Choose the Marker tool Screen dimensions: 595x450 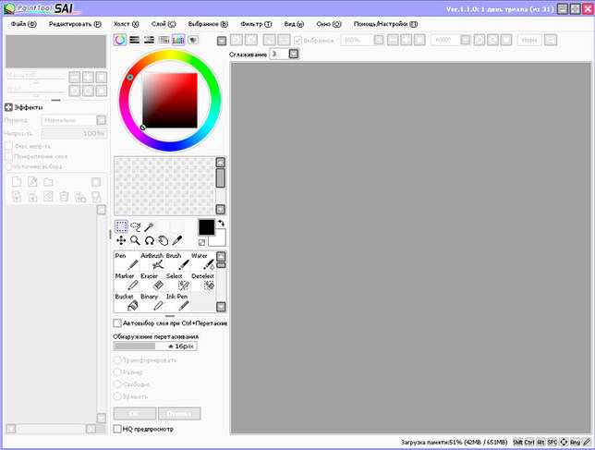pos(127,282)
